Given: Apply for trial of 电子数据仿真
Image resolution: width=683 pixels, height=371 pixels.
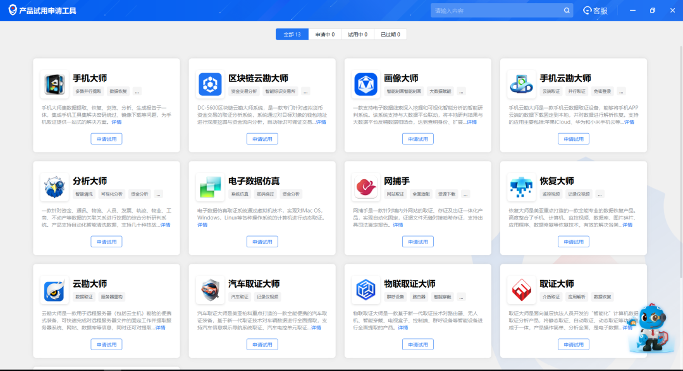Looking at the screenshot, I should pyautogui.click(x=262, y=242).
